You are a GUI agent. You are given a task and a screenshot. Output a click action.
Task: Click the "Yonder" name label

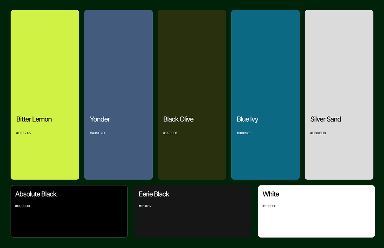[100, 119]
